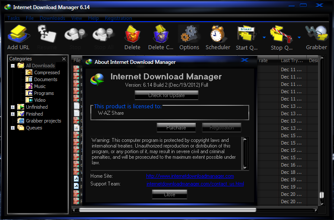Expand the Unfinished tree node

13,107
